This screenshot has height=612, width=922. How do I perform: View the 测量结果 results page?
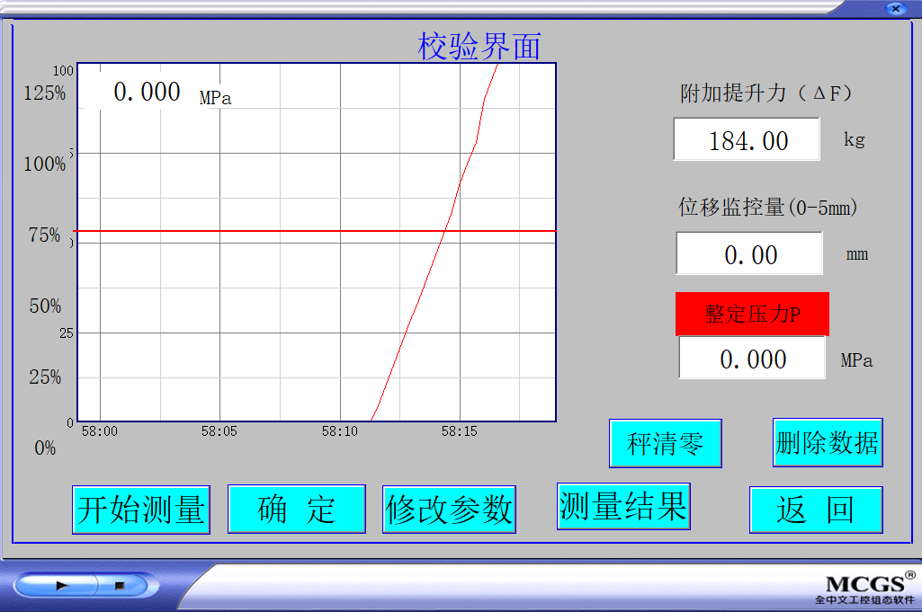click(623, 506)
